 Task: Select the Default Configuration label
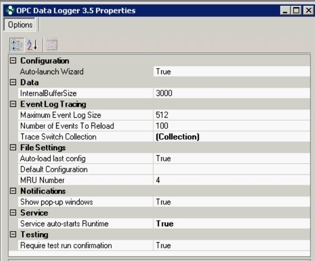point(54,169)
